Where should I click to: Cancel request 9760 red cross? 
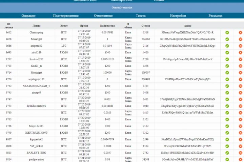tap(240, 112)
